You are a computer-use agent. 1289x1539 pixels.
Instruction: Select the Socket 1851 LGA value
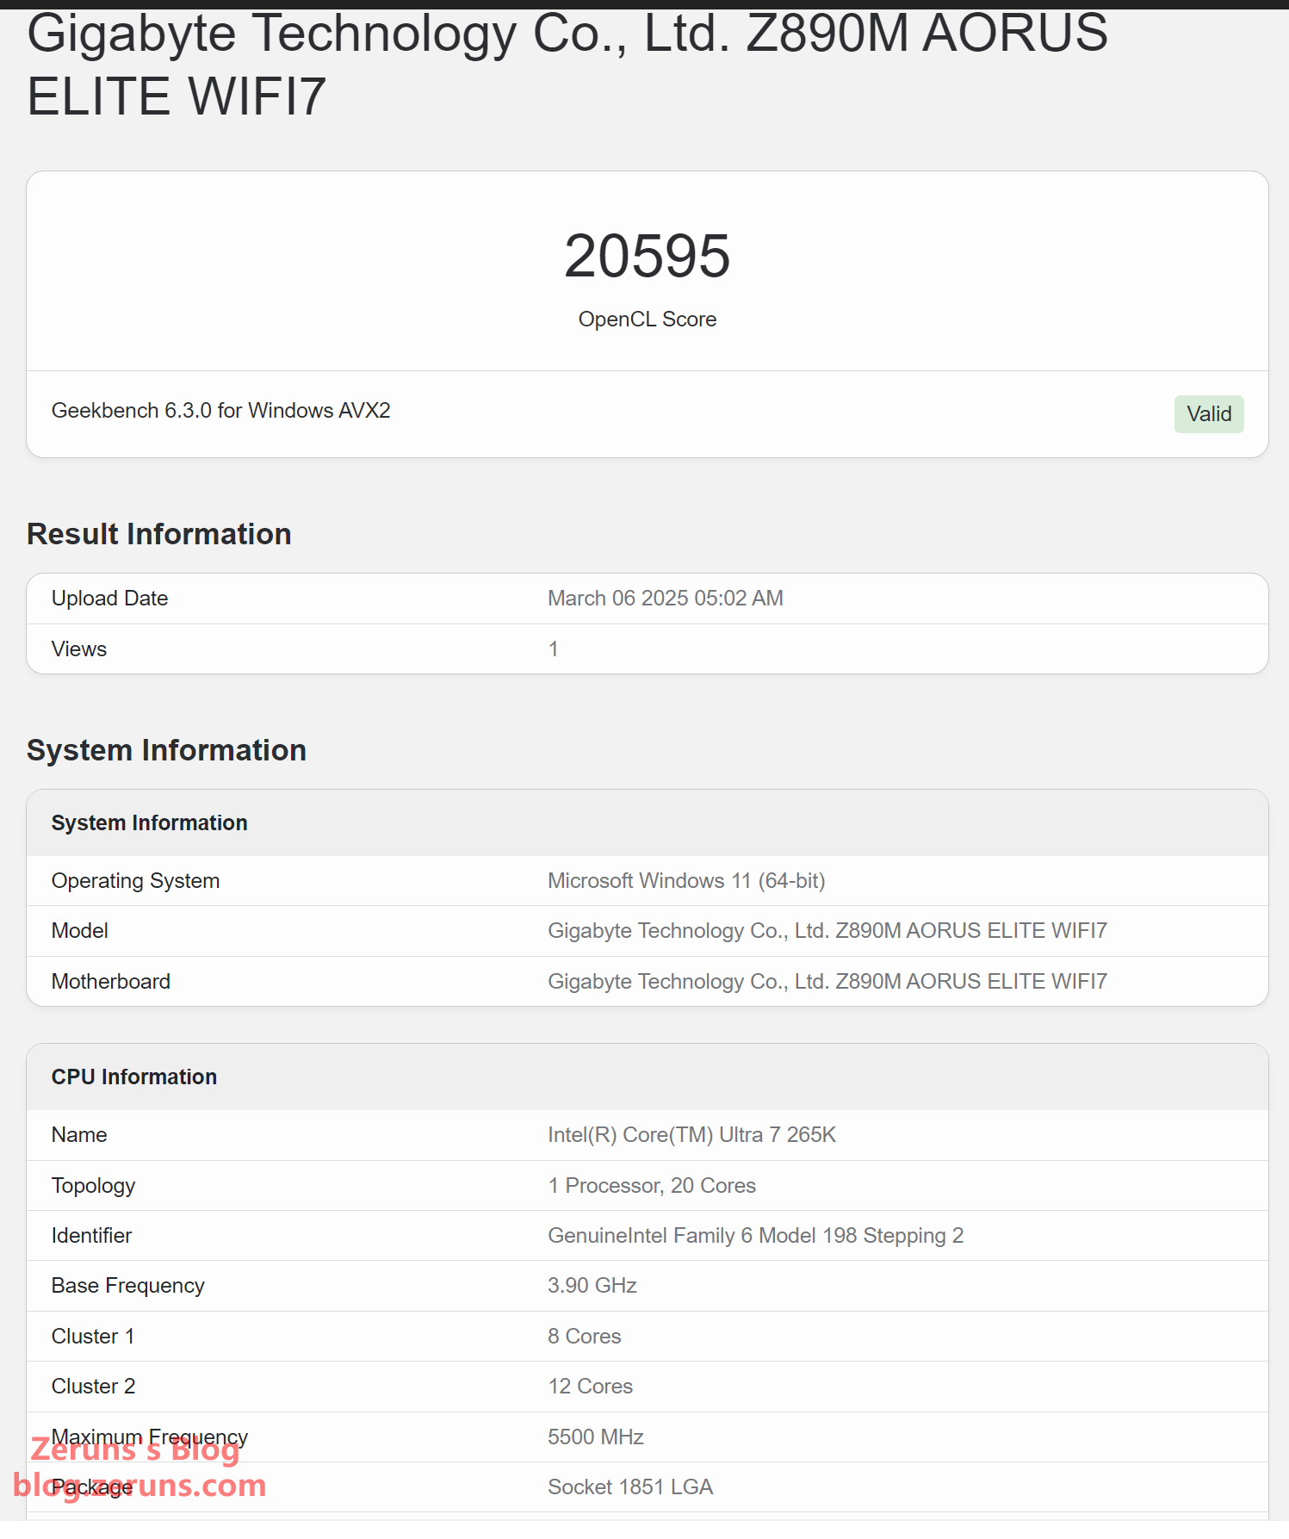coord(630,1487)
